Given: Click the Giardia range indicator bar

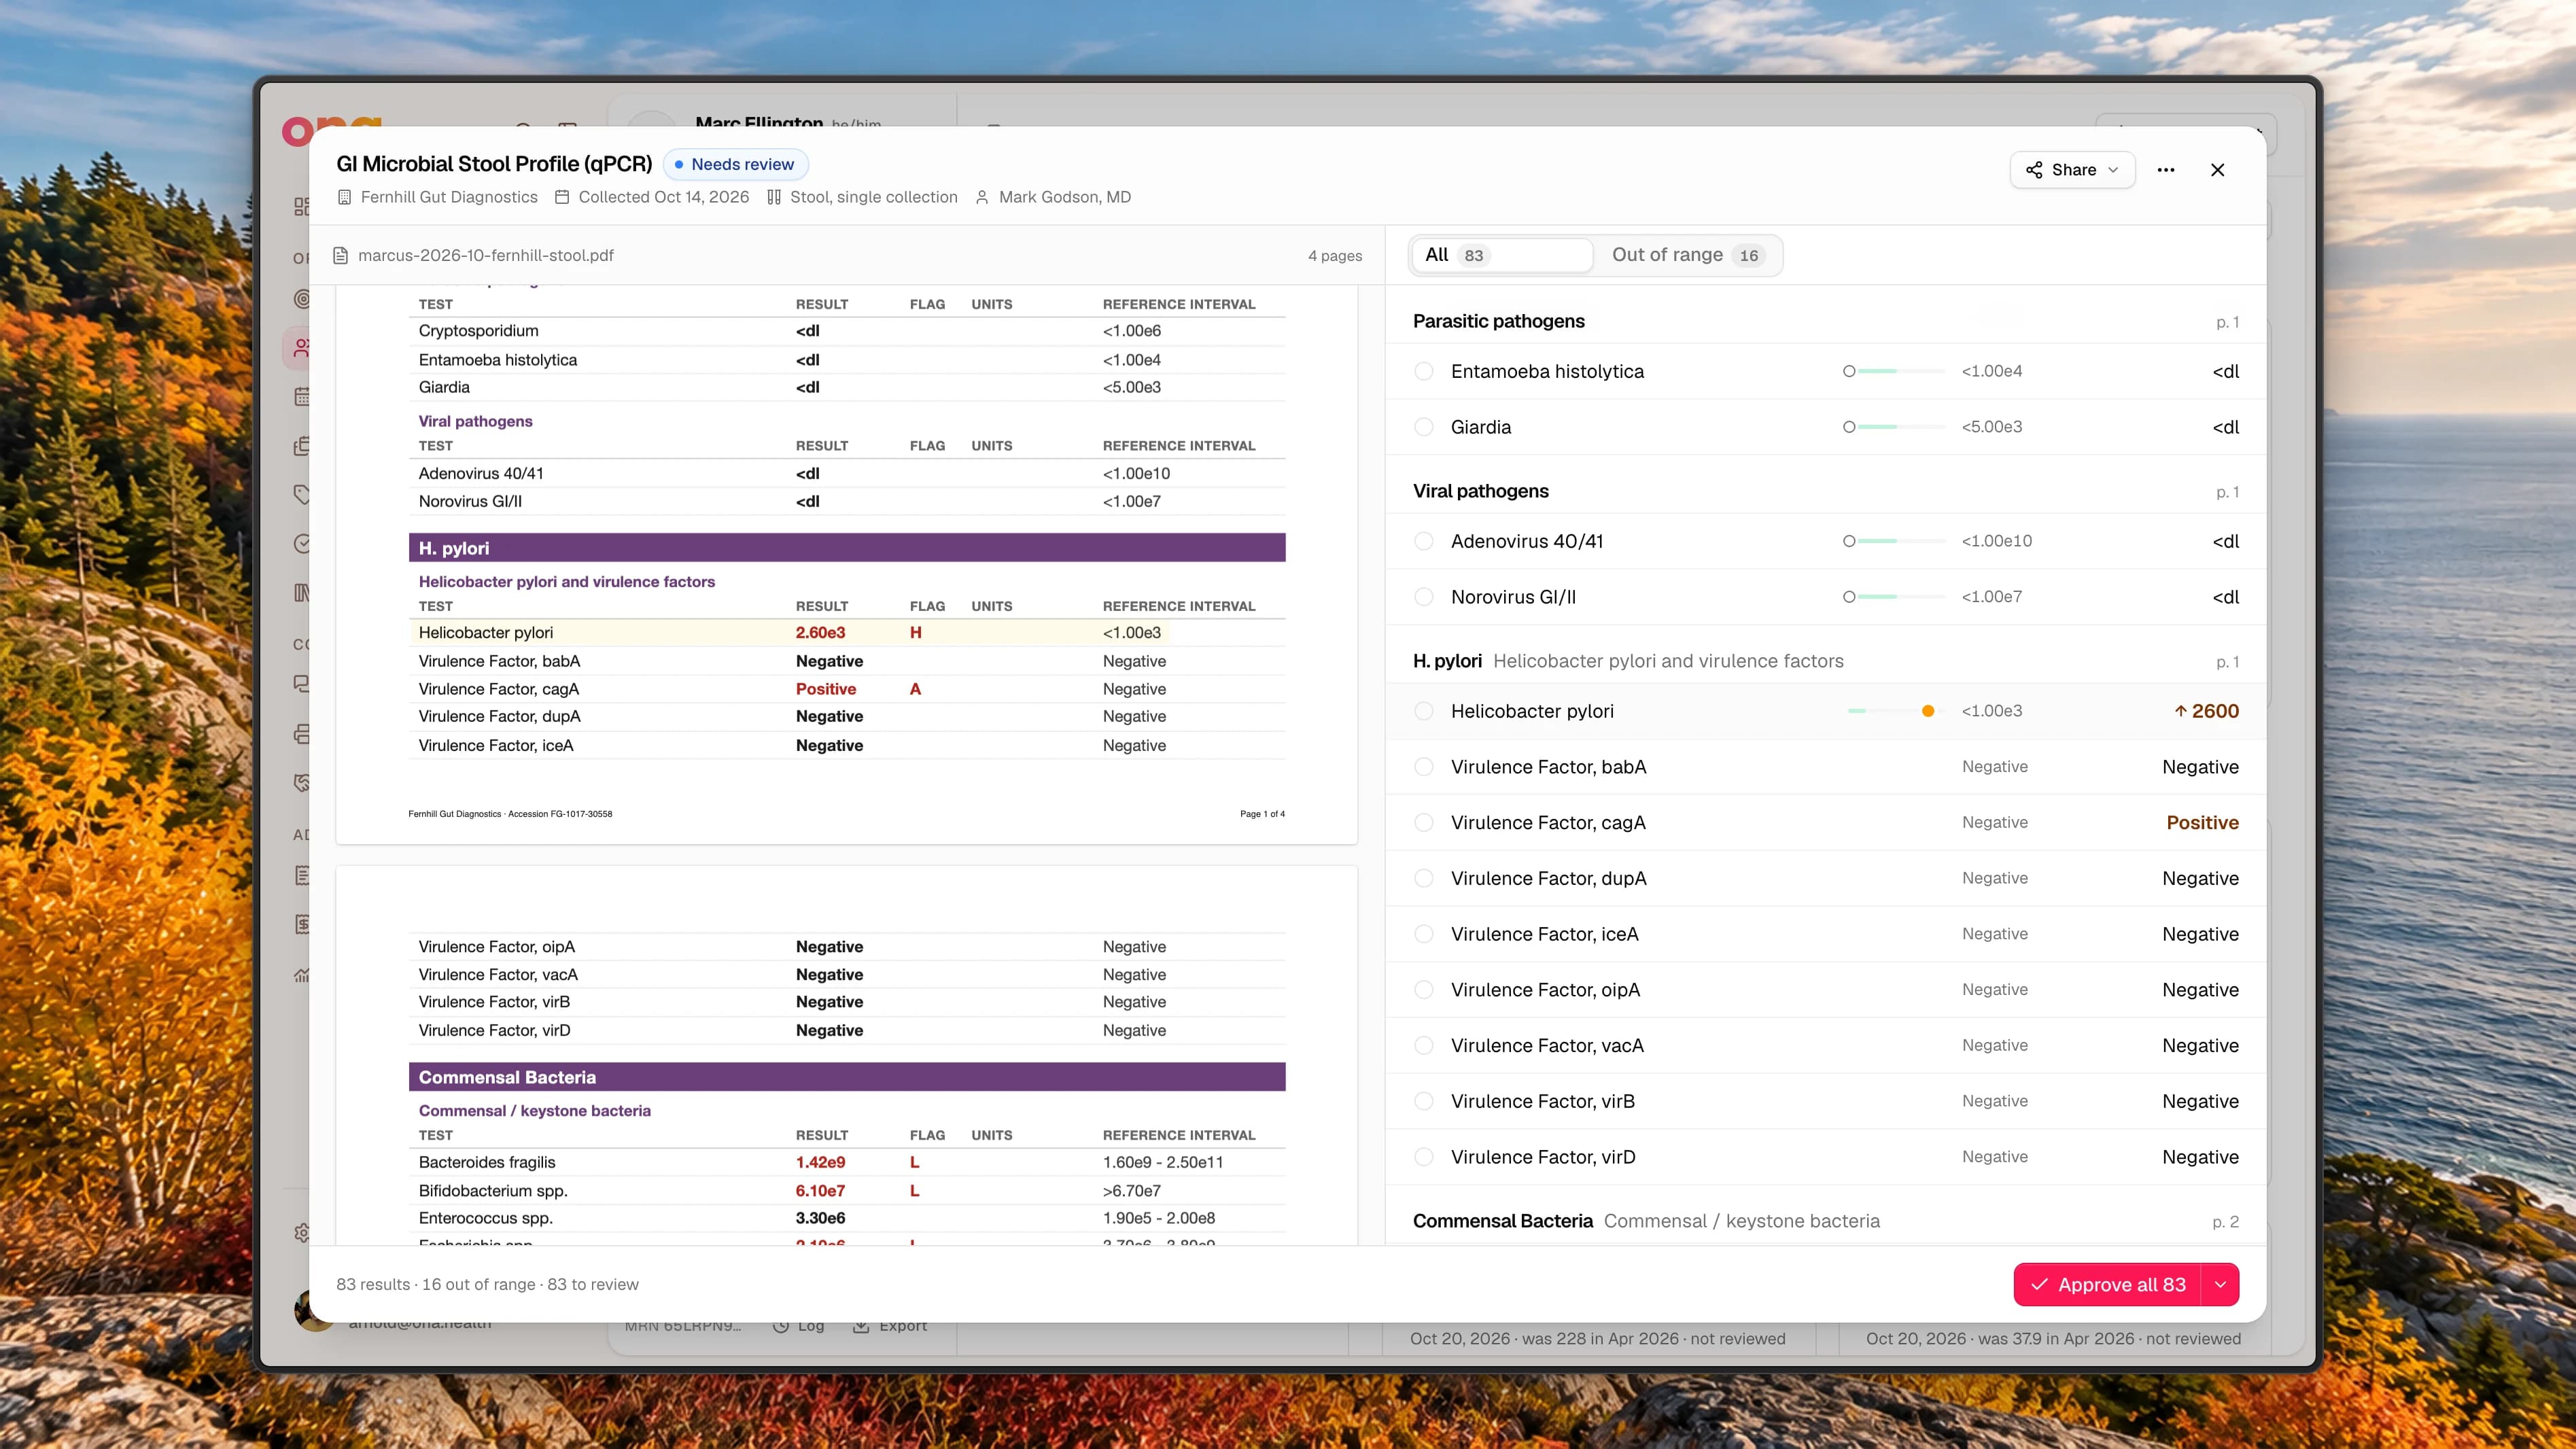Looking at the screenshot, I should pyautogui.click(x=1894, y=427).
